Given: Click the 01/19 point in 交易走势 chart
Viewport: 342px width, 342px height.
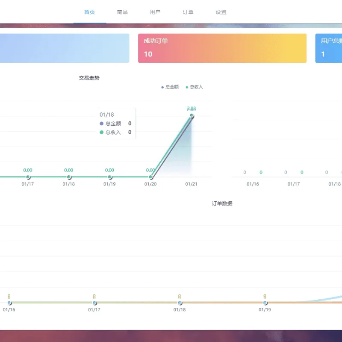Looking at the screenshot, I should coord(110,177).
